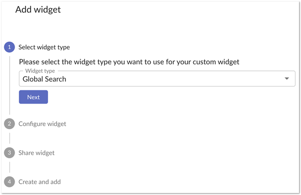Go to the Select widget type step label

(x=44, y=47)
